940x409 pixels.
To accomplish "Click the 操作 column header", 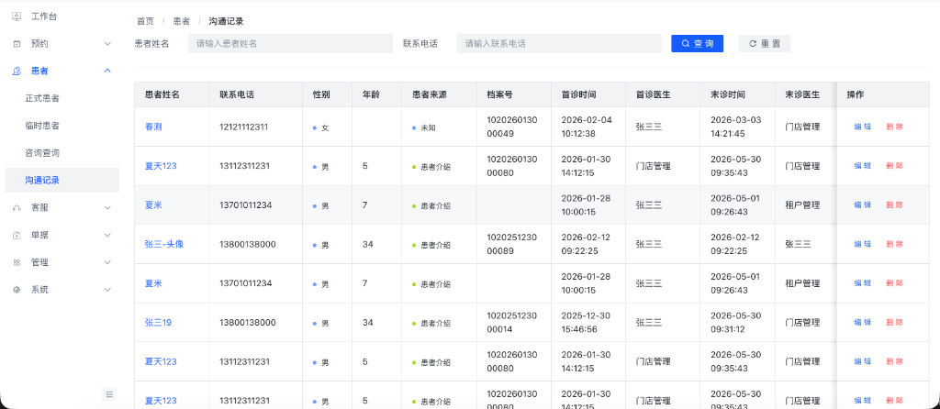I will pyautogui.click(x=882, y=94).
